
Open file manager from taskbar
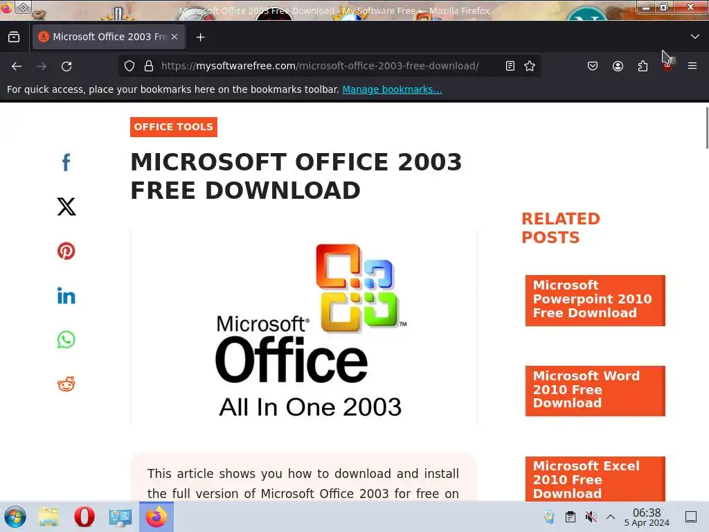[48, 517]
